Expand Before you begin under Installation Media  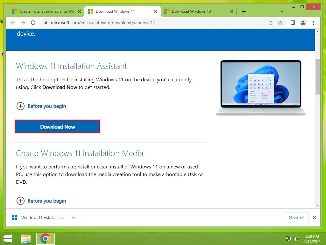(41, 201)
